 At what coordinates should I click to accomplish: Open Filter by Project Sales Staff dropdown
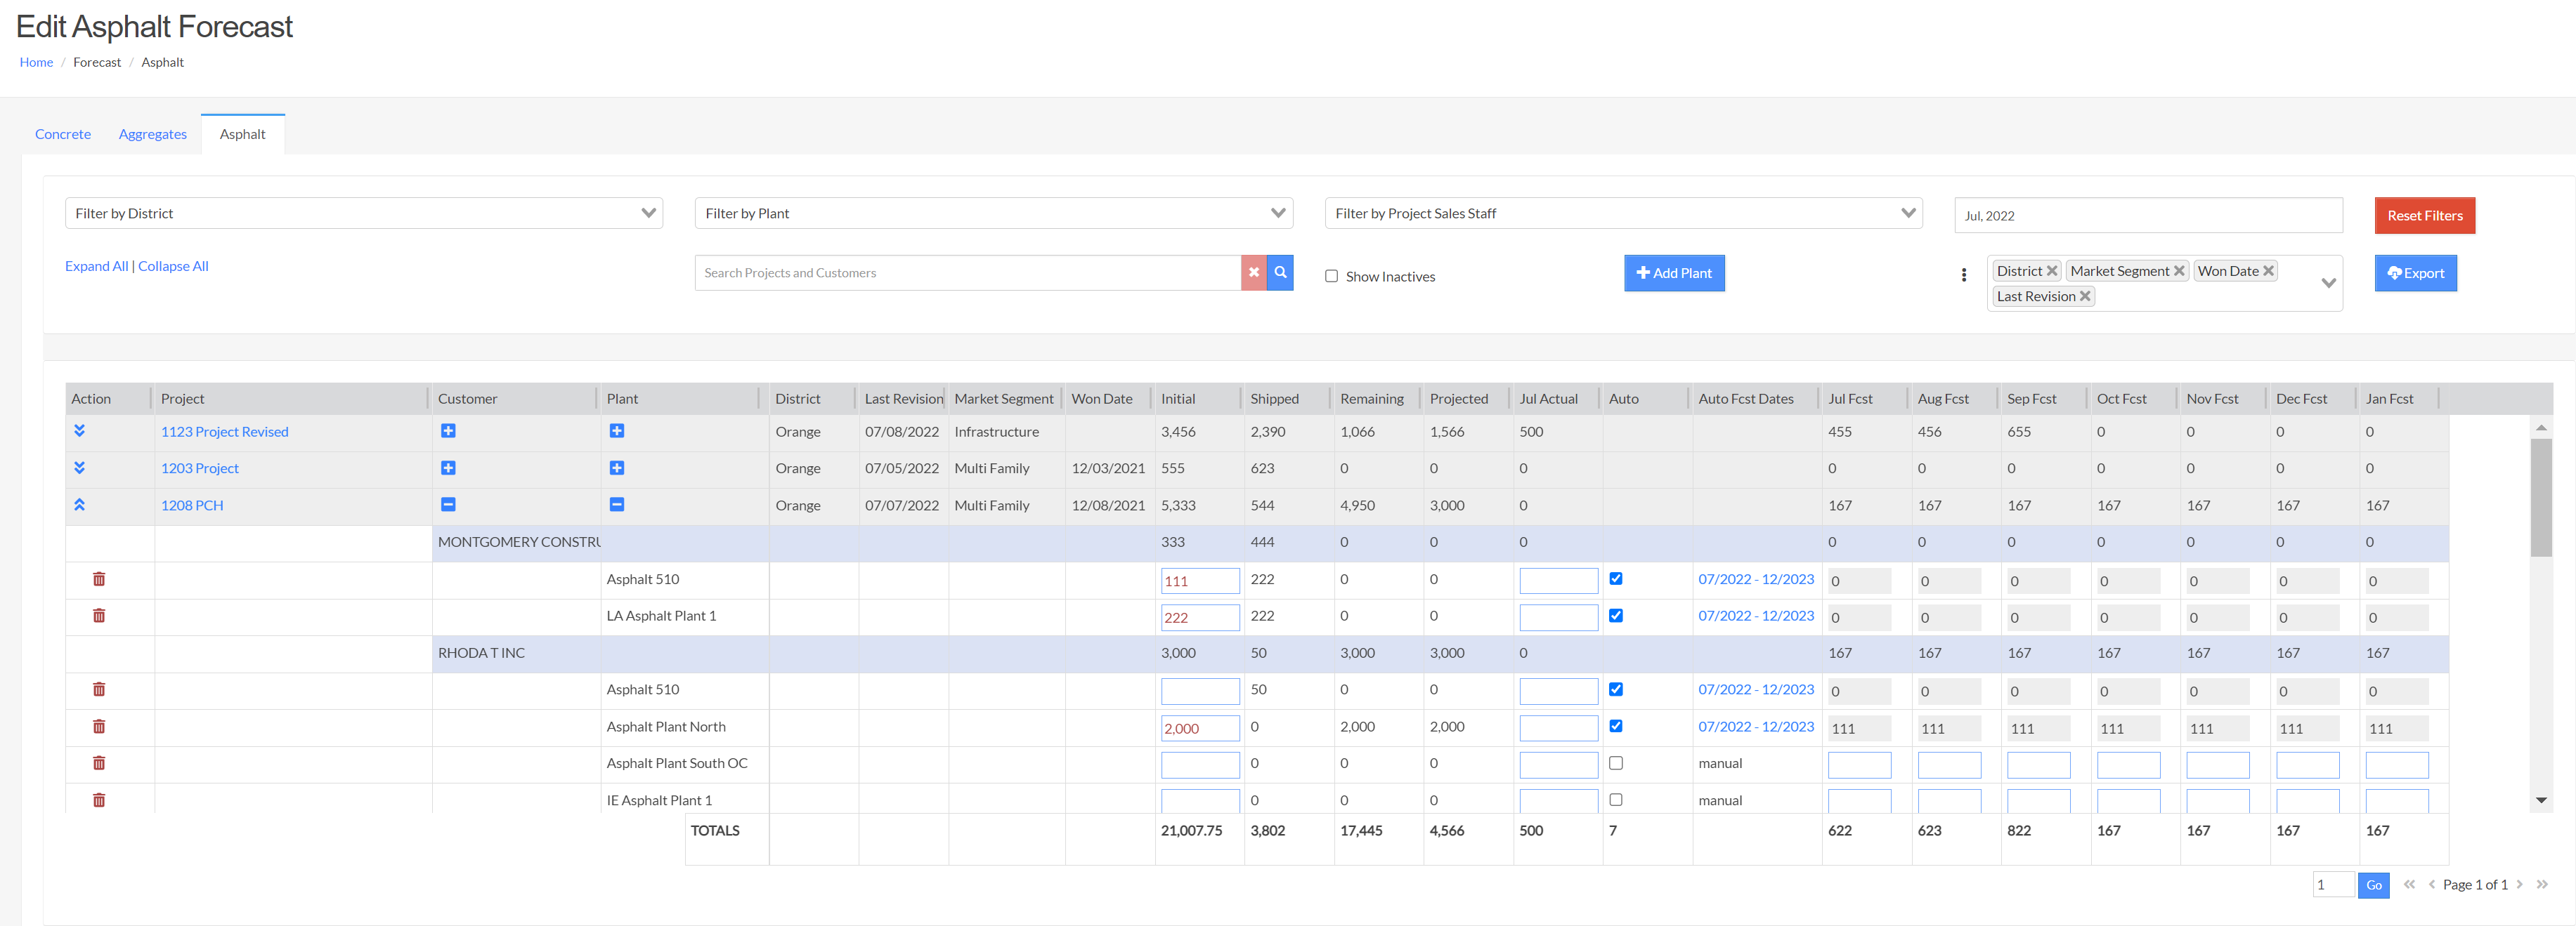(x=1623, y=213)
